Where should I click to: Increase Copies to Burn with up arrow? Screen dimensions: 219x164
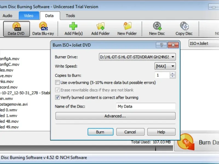[x=173, y=74]
